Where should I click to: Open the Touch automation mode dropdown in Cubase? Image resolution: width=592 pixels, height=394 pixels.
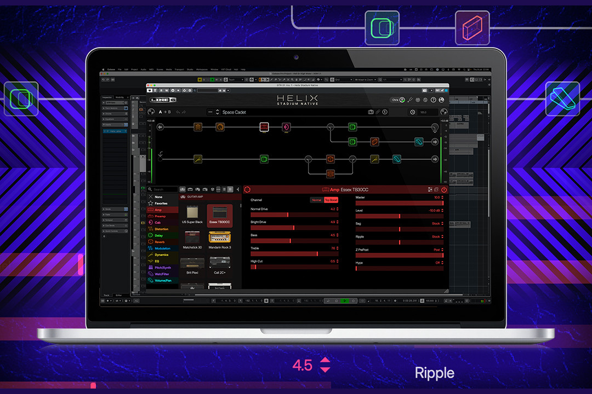coord(236,79)
